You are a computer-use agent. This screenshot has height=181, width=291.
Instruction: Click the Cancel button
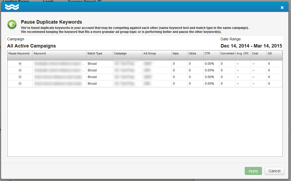[274, 171]
